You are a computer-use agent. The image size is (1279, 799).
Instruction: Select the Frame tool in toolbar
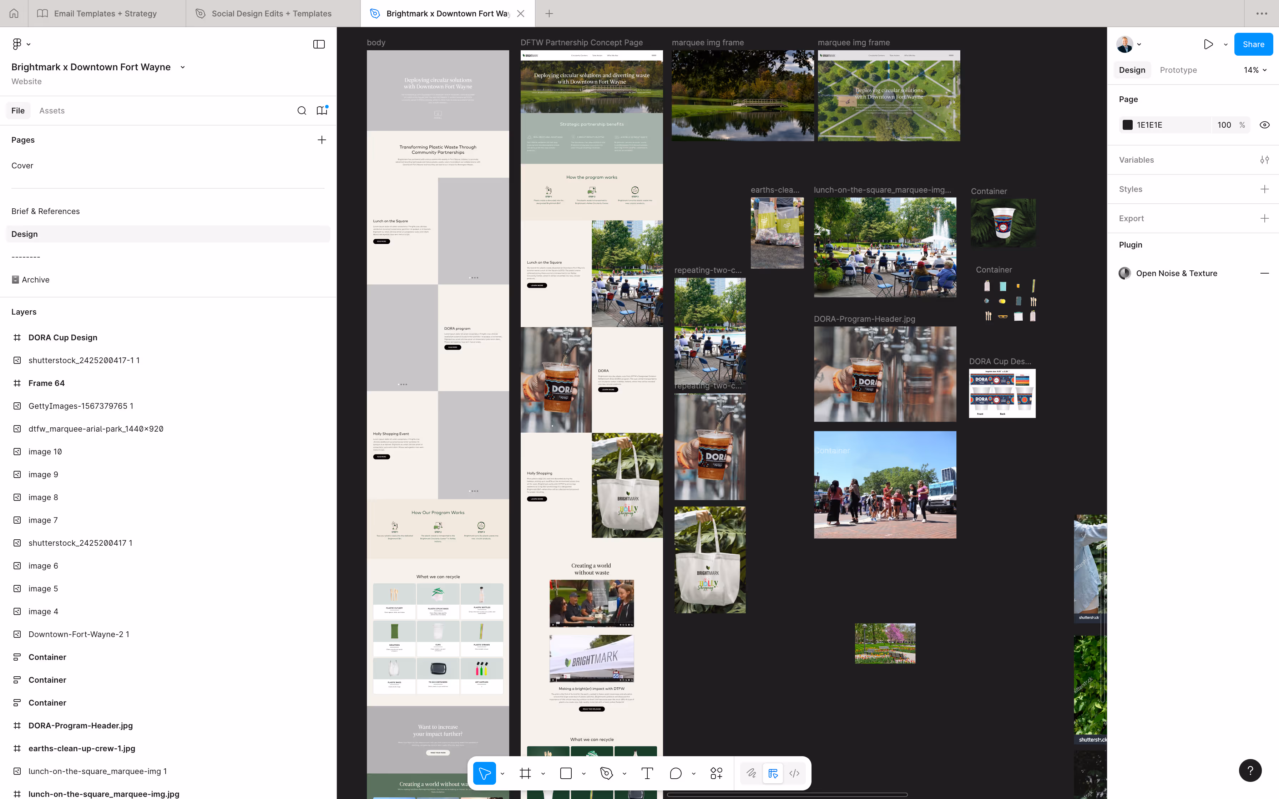click(525, 774)
